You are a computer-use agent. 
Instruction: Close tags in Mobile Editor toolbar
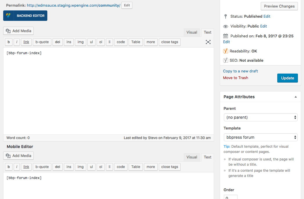tap(170, 167)
